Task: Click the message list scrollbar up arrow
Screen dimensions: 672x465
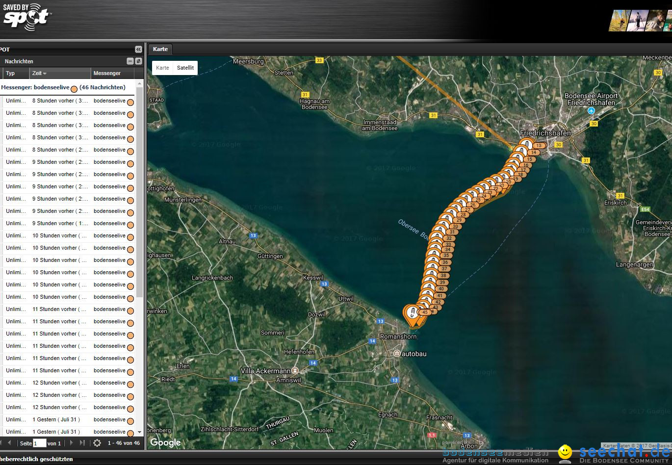Action: [139, 84]
